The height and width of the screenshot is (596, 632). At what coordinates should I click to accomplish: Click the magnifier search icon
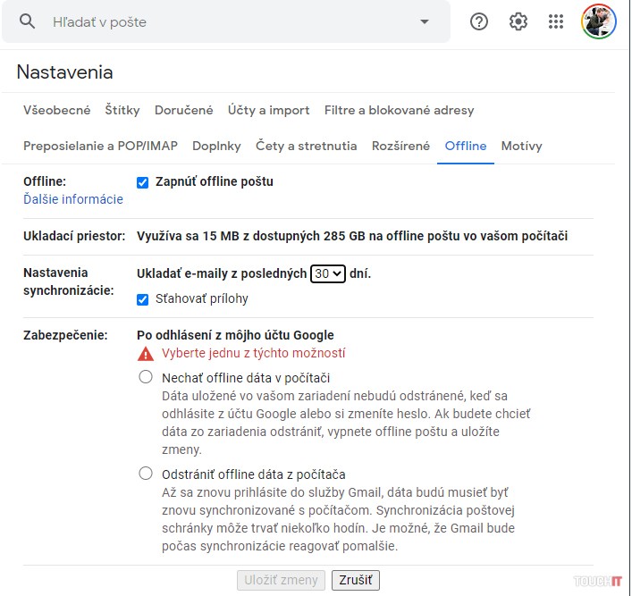coord(27,21)
